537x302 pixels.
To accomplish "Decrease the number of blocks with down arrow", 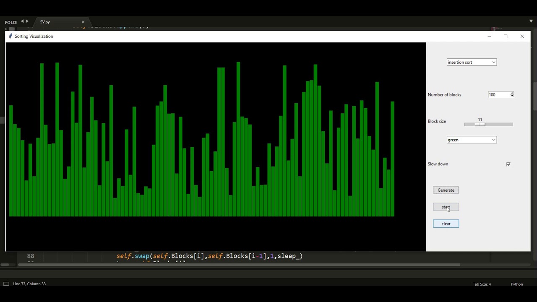I will (512, 96).
